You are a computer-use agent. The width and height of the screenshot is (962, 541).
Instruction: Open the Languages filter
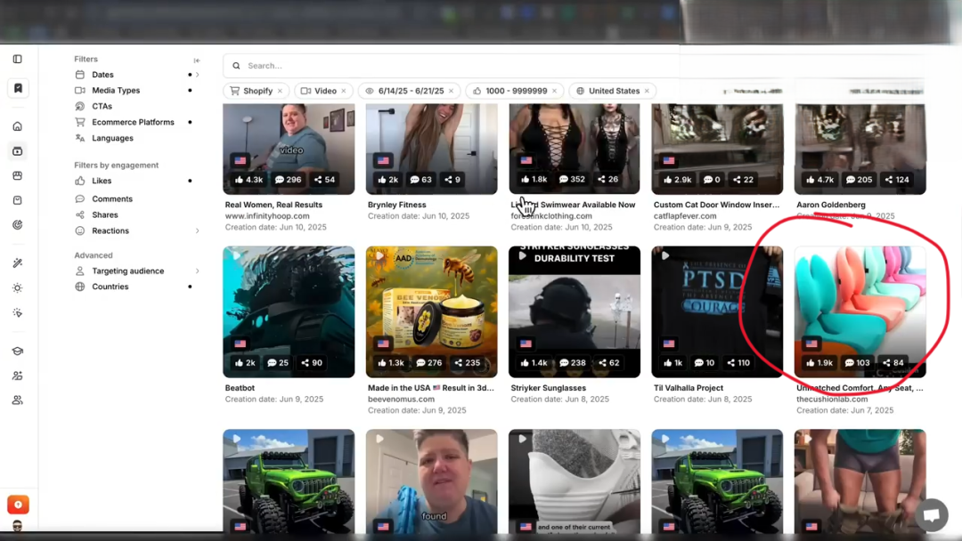point(112,138)
